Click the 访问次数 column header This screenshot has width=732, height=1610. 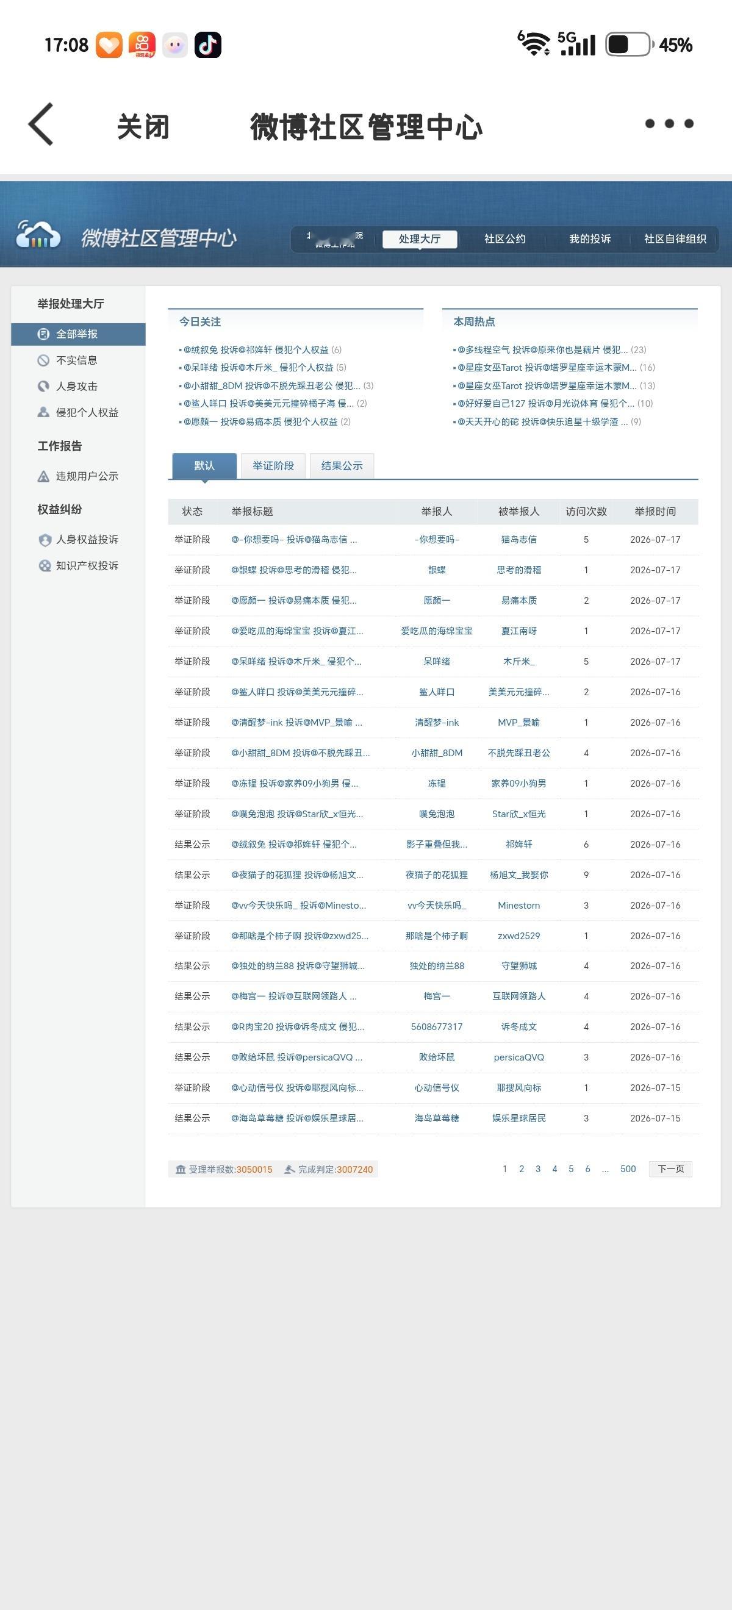coord(586,511)
